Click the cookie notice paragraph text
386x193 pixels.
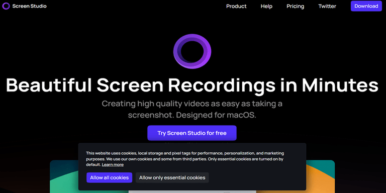(x=185, y=159)
